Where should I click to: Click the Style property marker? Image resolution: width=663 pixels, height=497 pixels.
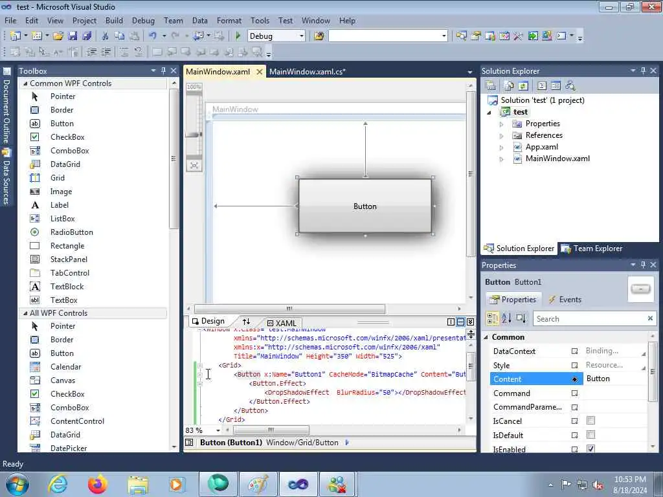click(x=575, y=365)
